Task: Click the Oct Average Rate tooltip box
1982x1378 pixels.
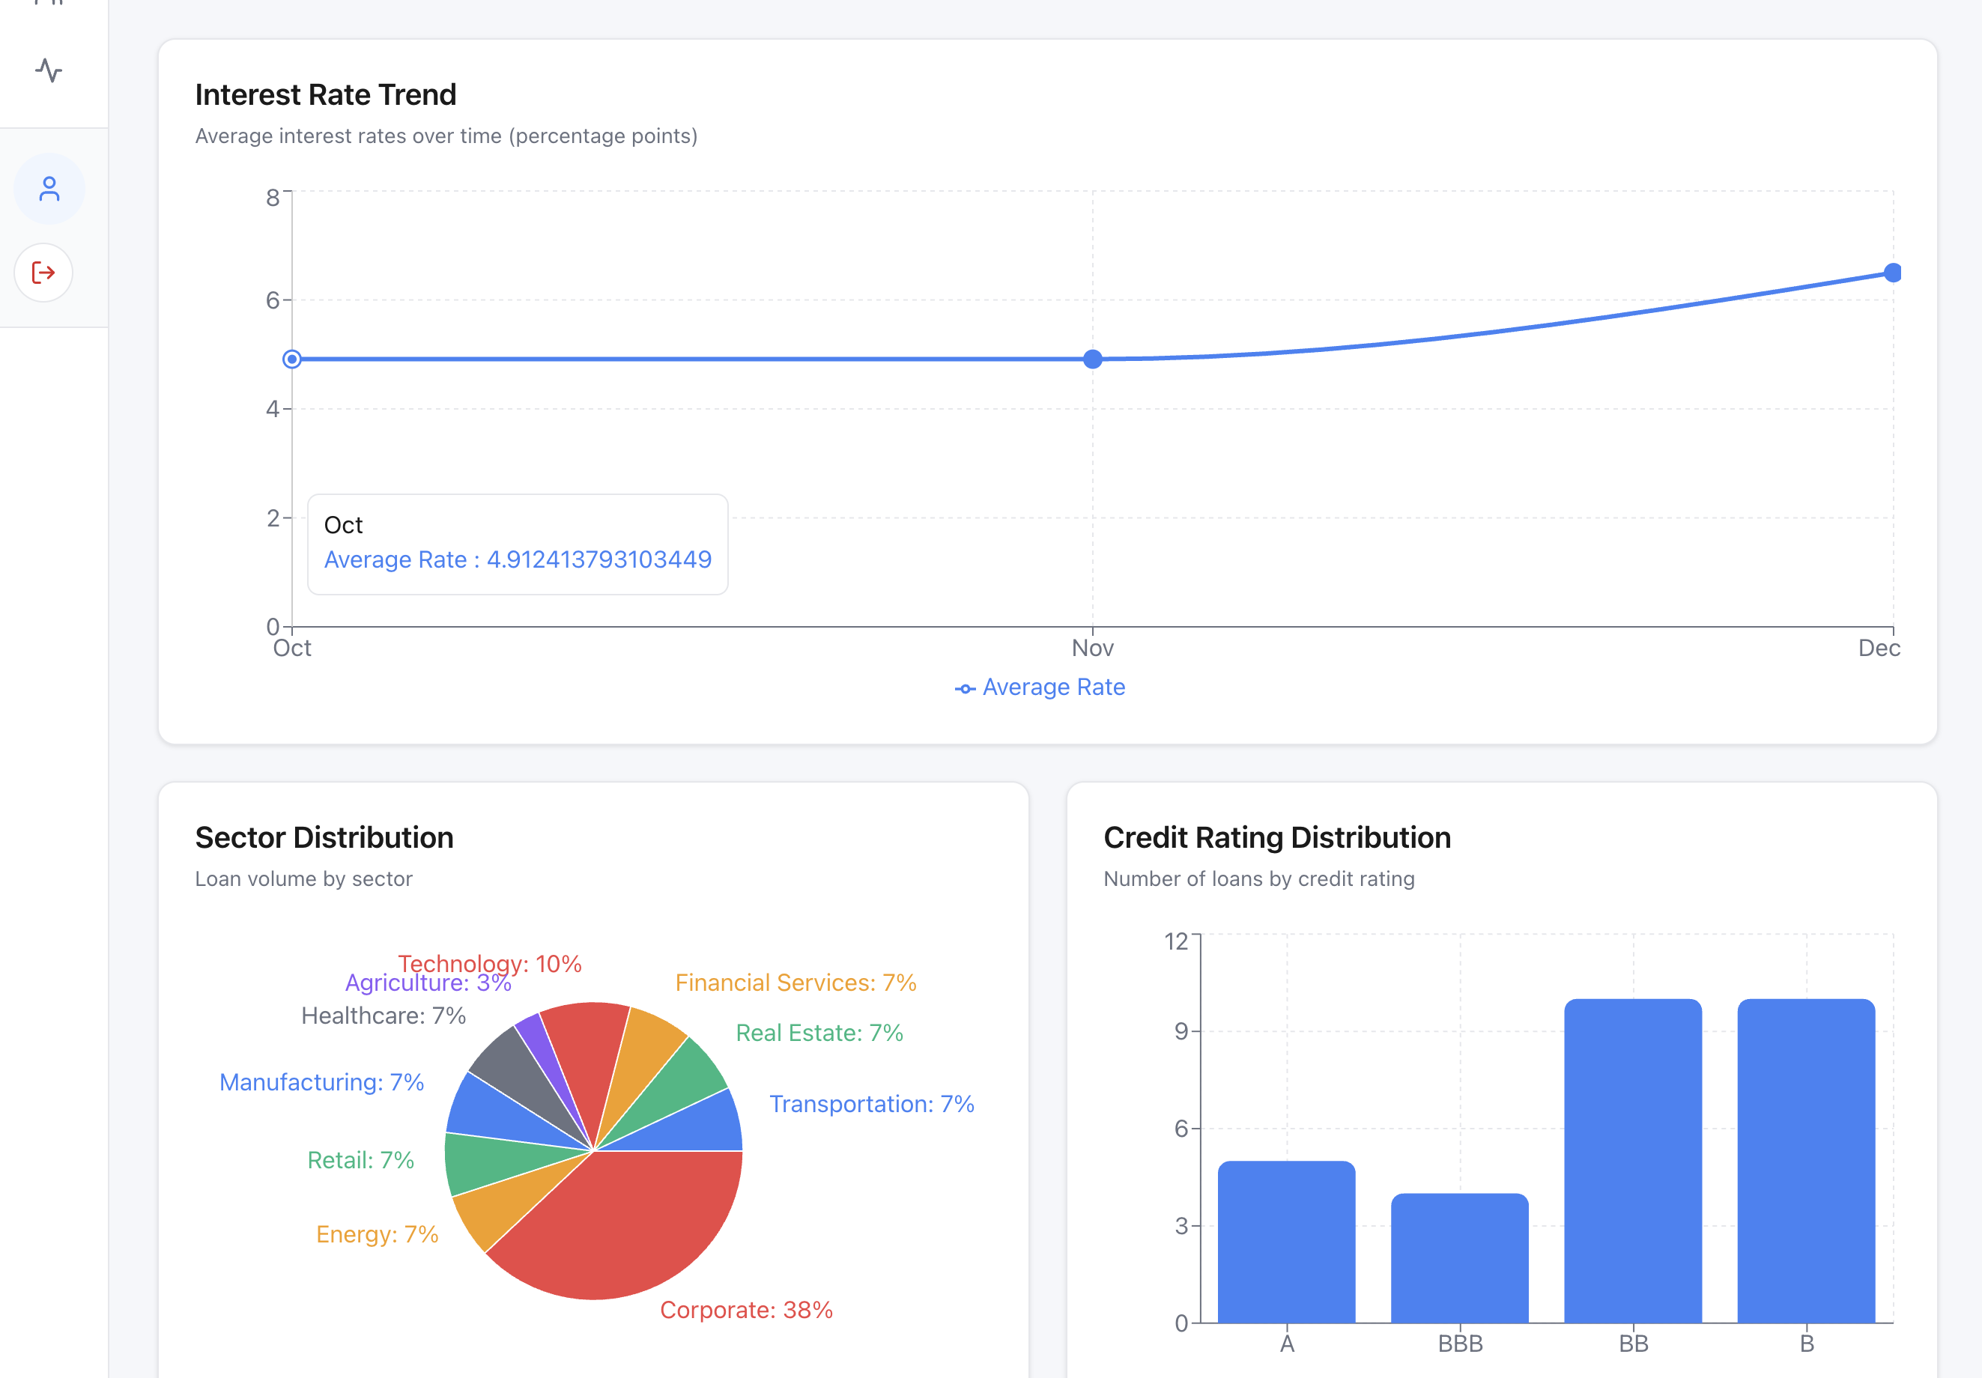Action: (517, 544)
